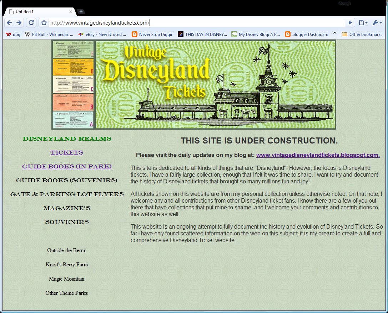Open the Pit Bull Wikipedia bookmark
The height and width of the screenshot is (313, 388).
pyautogui.click(x=49, y=35)
